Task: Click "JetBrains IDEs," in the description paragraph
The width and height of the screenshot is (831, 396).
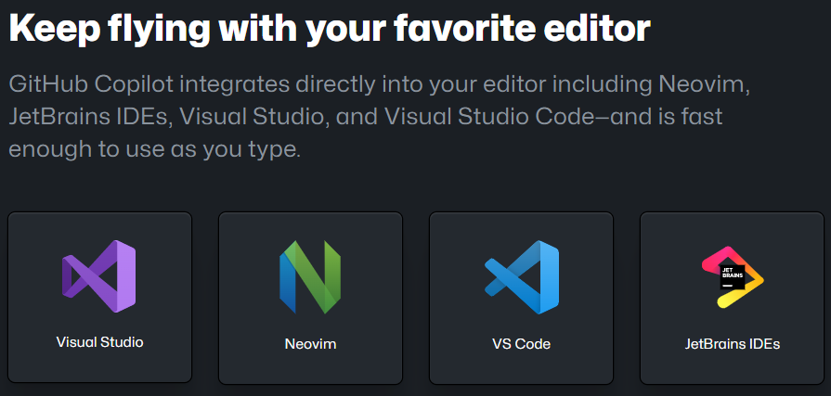Action: 92,117
